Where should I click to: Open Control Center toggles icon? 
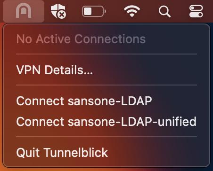pyautogui.click(x=196, y=11)
